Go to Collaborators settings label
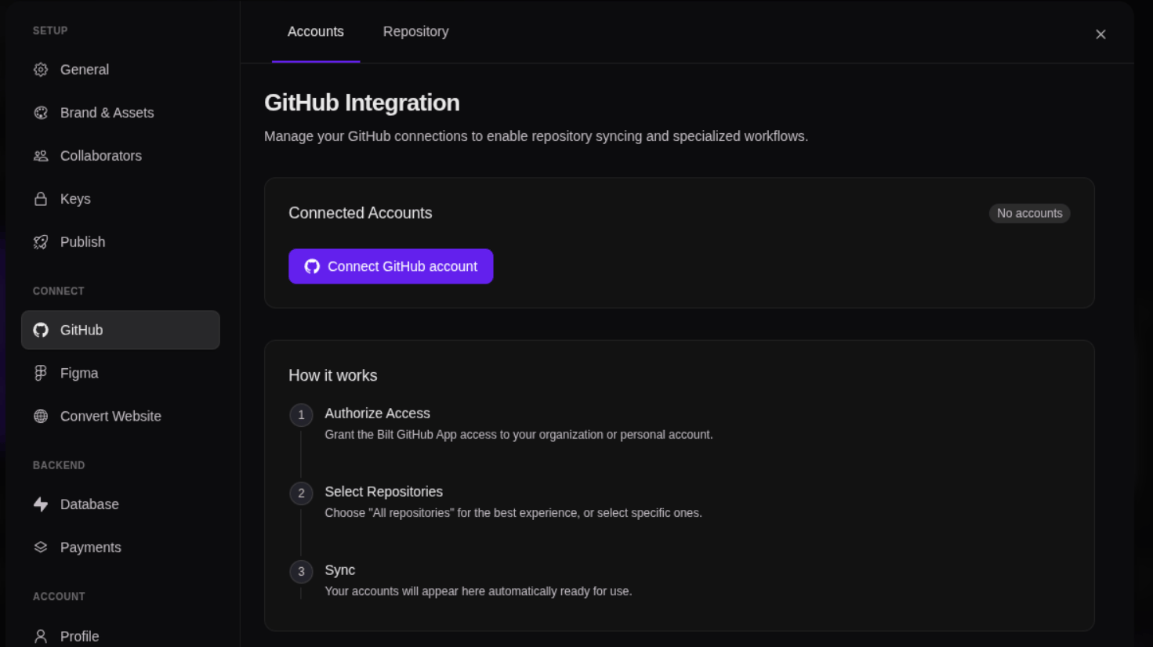 coord(101,156)
